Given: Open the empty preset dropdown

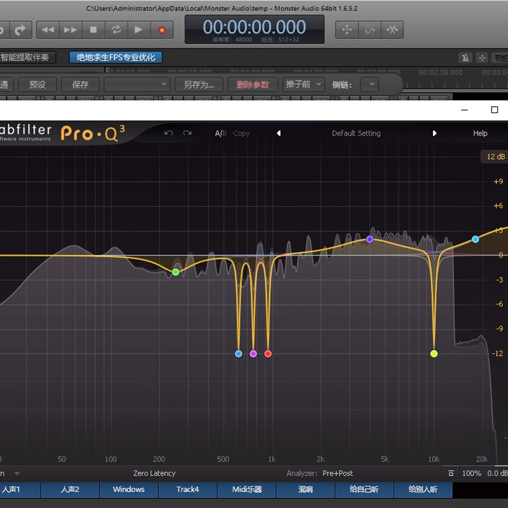Looking at the screenshot, I should pyautogui.click(x=137, y=84).
